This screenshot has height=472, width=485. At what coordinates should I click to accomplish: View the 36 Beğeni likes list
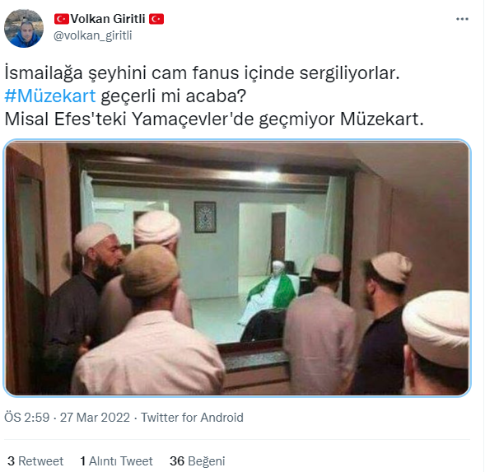(x=197, y=461)
